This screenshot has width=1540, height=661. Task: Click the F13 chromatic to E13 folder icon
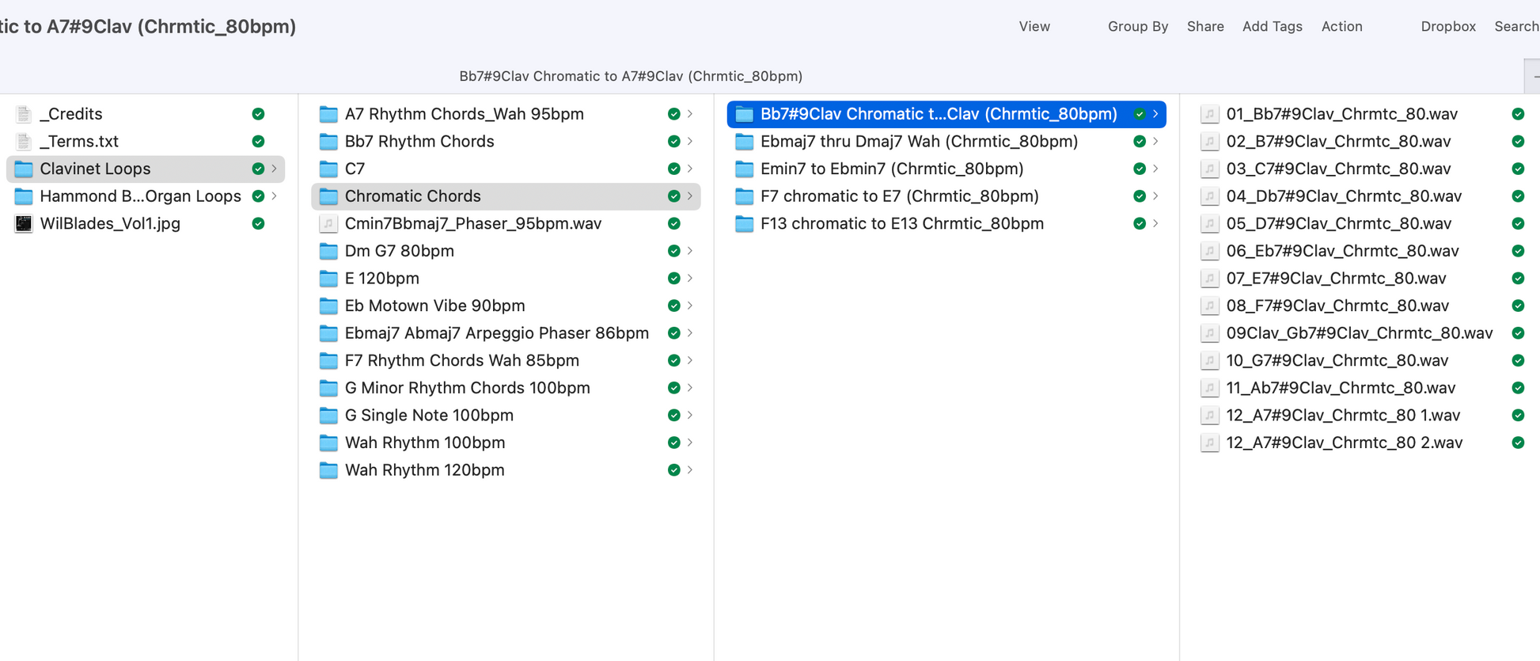click(x=744, y=223)
